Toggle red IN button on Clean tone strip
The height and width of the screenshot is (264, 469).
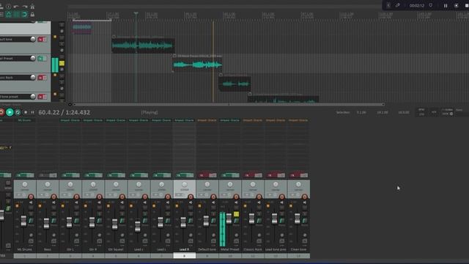[x=298, y=175]
